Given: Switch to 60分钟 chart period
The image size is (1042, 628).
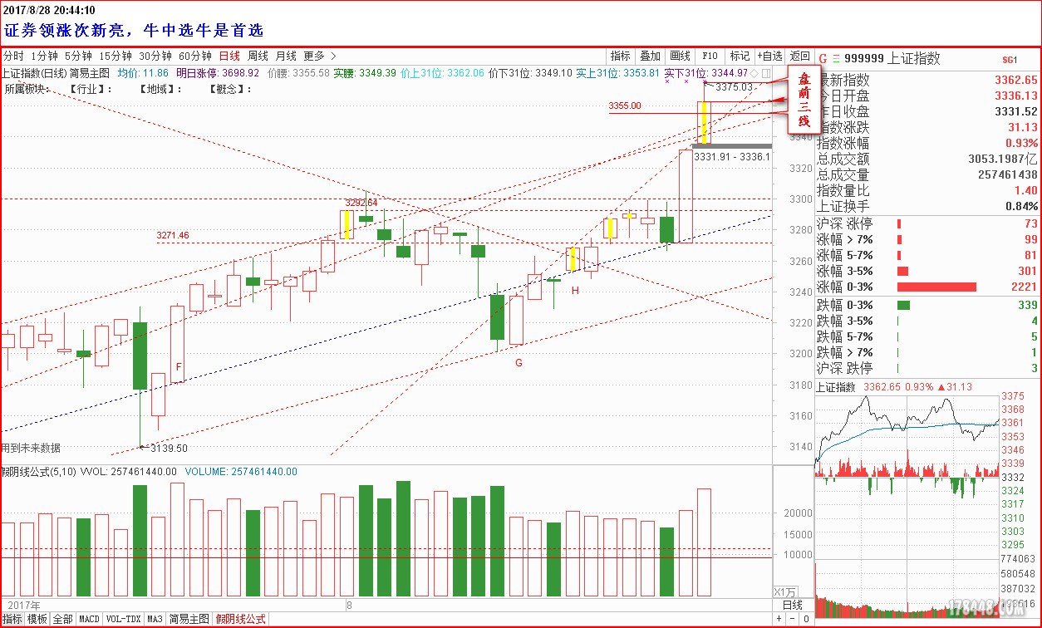Looking at the screenshot, I should 195,56.
